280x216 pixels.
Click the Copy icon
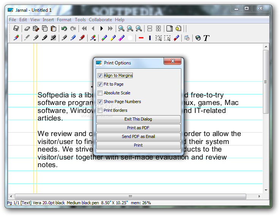click(45, 28)
